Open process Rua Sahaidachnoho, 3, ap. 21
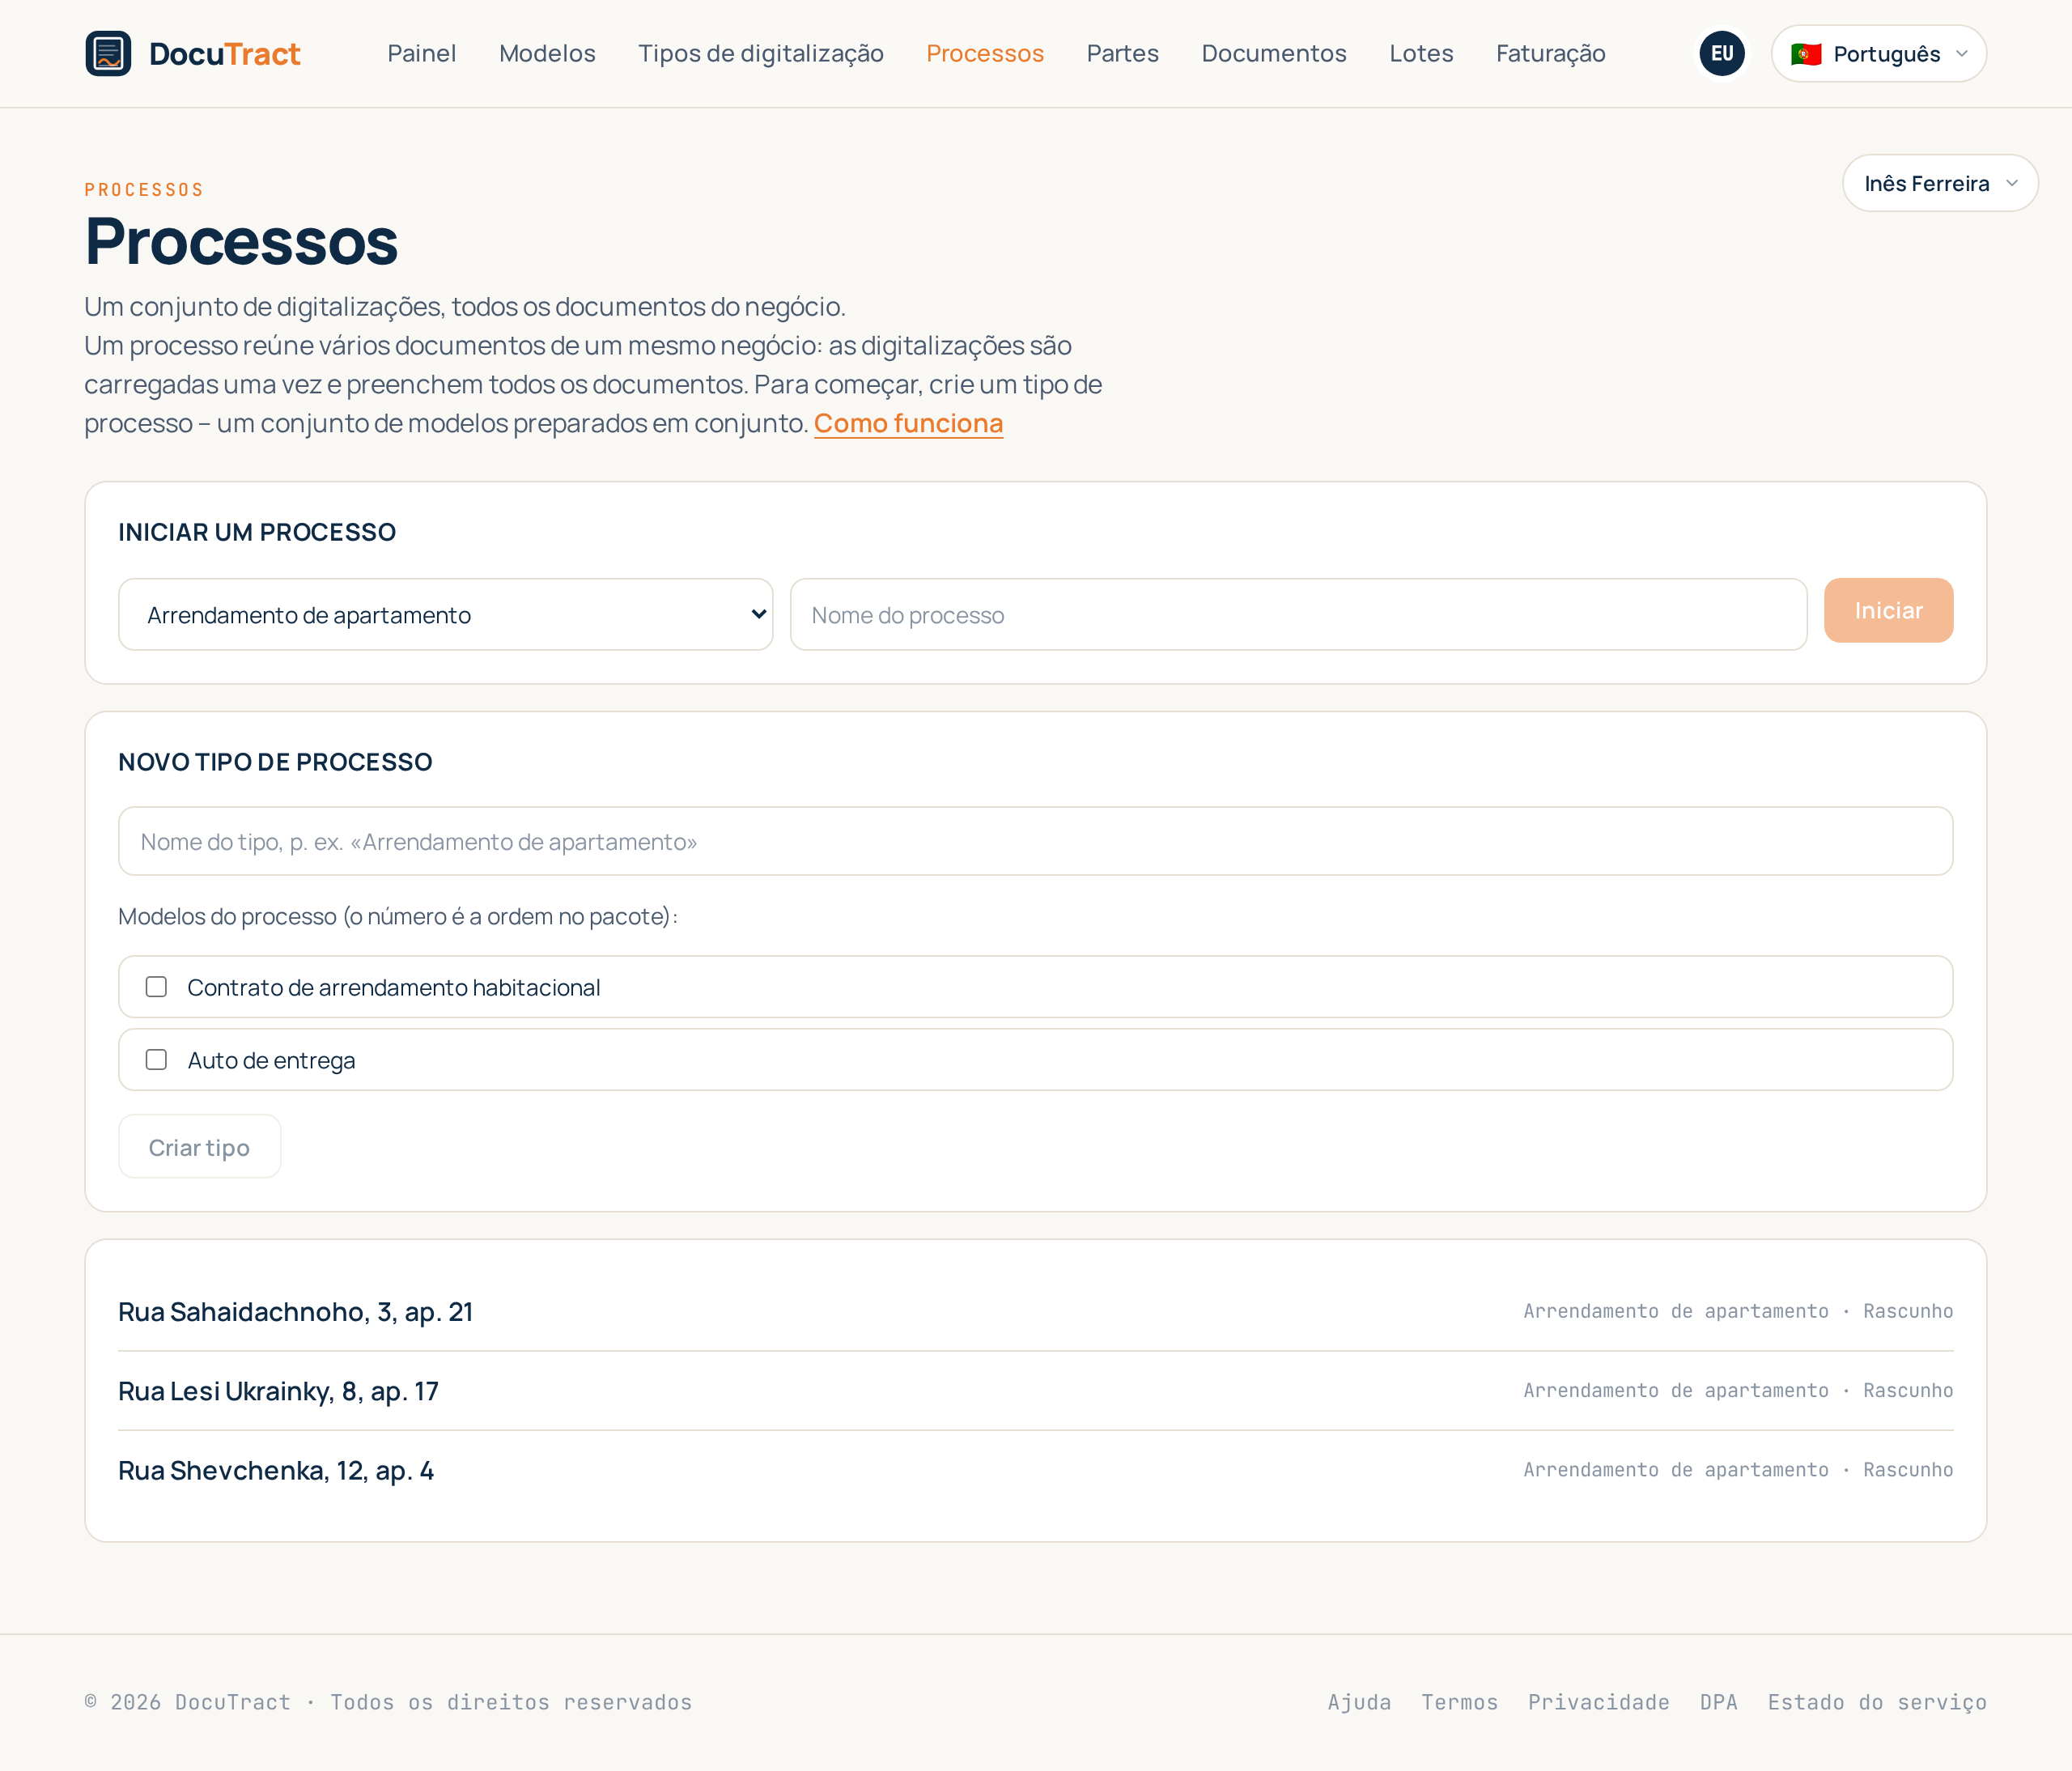2072x1771 pixels. click(x=295, y=1311)
